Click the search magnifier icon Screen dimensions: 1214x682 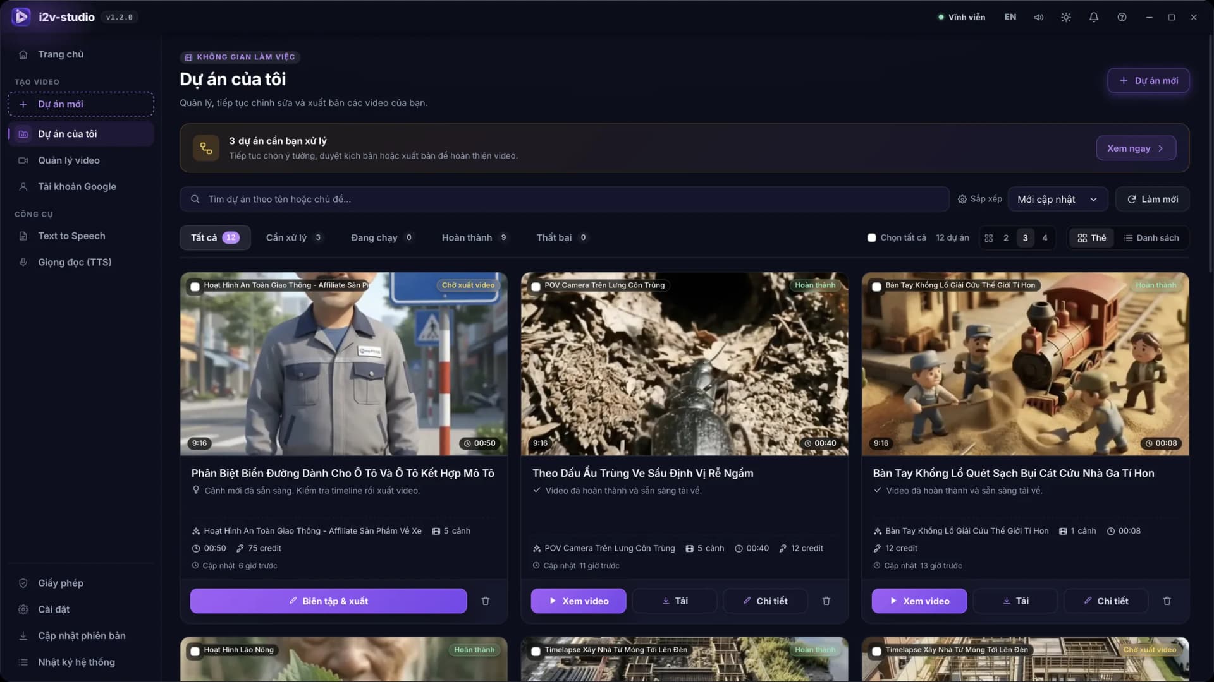195,199
